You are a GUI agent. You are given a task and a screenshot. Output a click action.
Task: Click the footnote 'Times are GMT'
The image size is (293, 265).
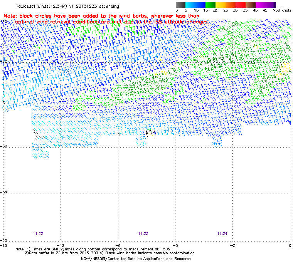[45, 249]
